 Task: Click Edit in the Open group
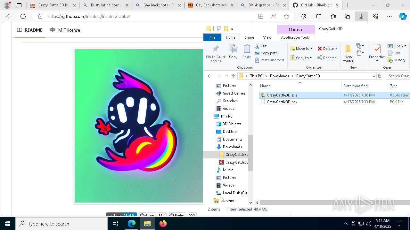394,53
